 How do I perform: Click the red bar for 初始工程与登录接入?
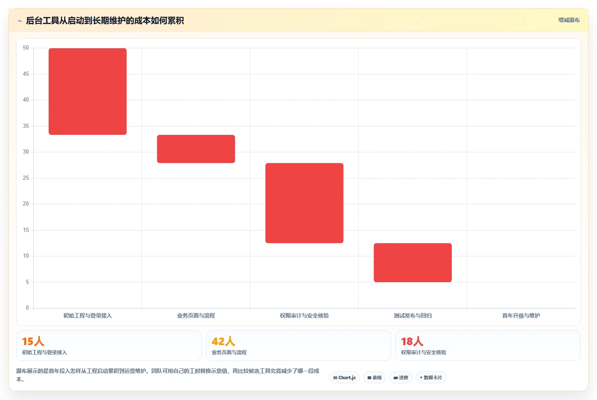[x=88, y=92]
